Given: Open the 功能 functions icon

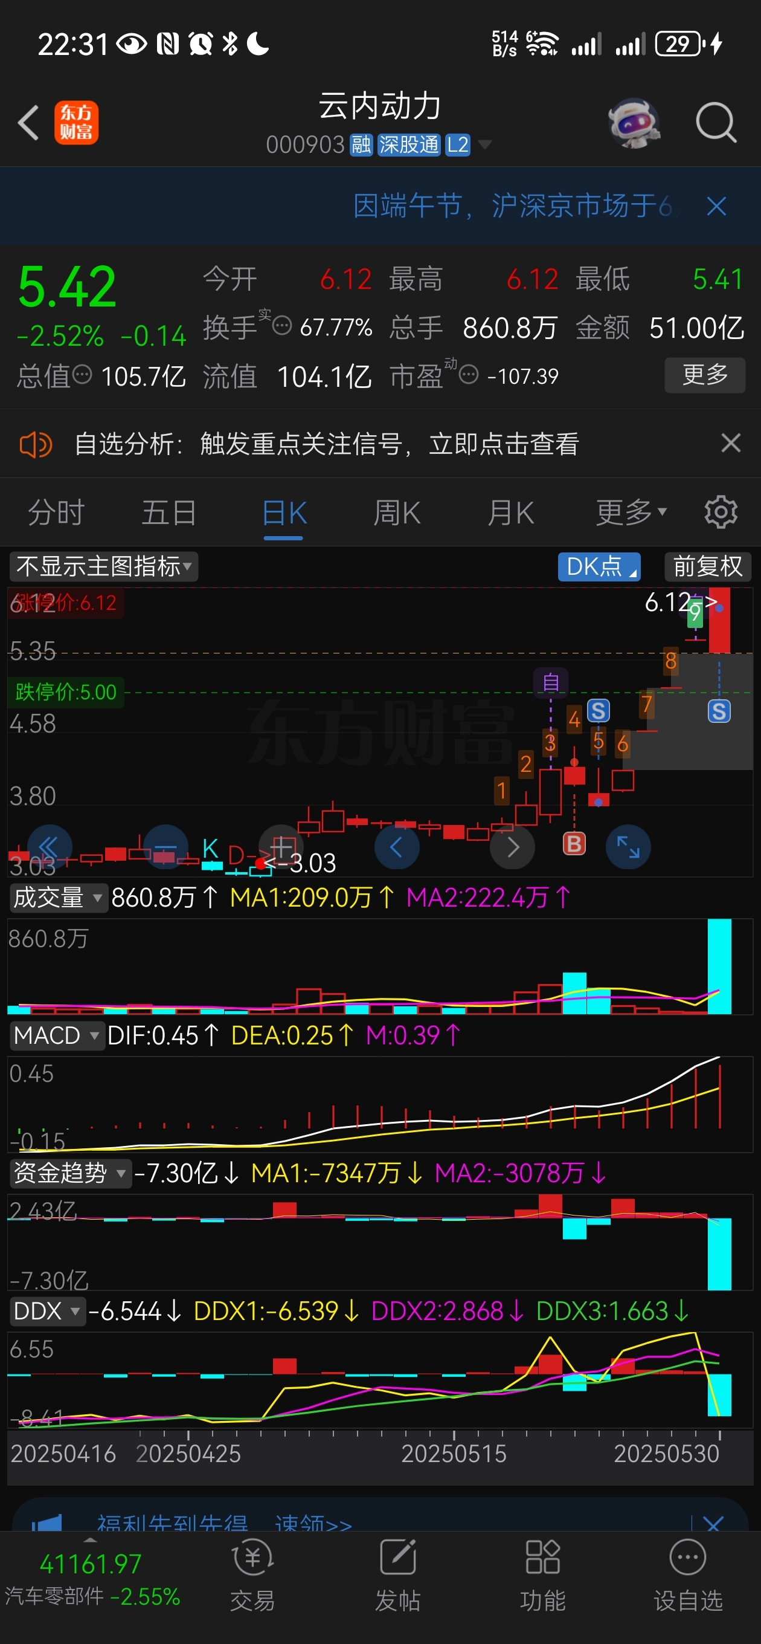Looking at the screenshot, I should 542,1574.
